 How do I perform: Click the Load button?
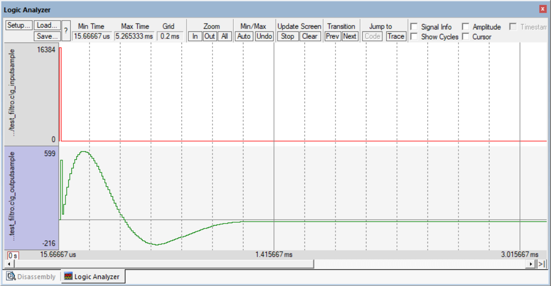tap(47, 26)
